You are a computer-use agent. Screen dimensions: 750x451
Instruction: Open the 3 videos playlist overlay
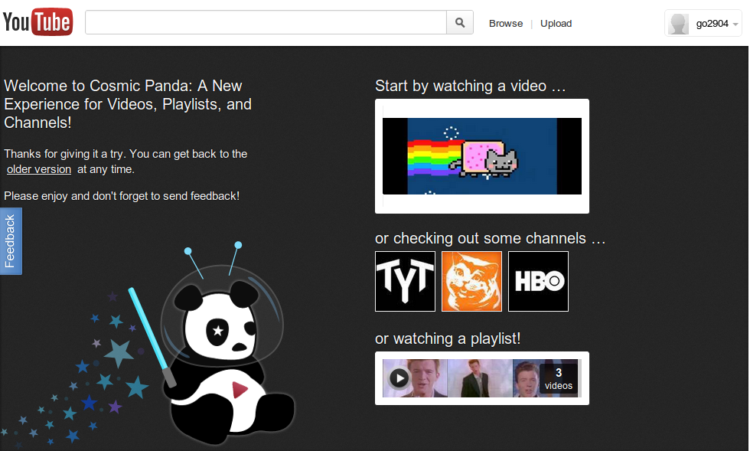click(558, 379)
